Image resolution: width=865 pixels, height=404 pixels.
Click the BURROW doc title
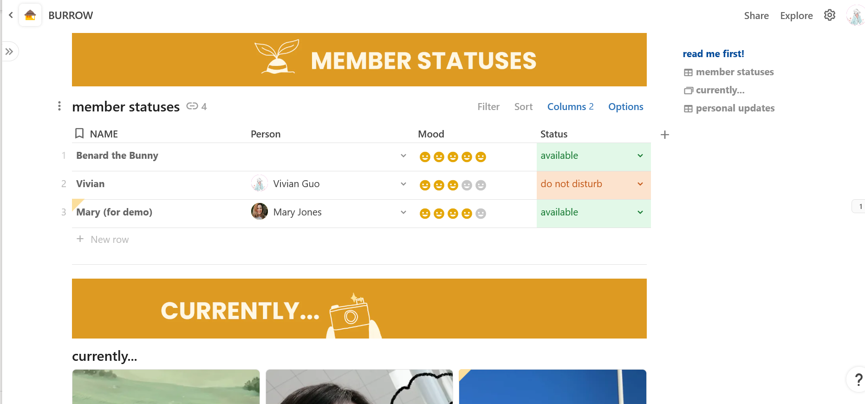71,15
